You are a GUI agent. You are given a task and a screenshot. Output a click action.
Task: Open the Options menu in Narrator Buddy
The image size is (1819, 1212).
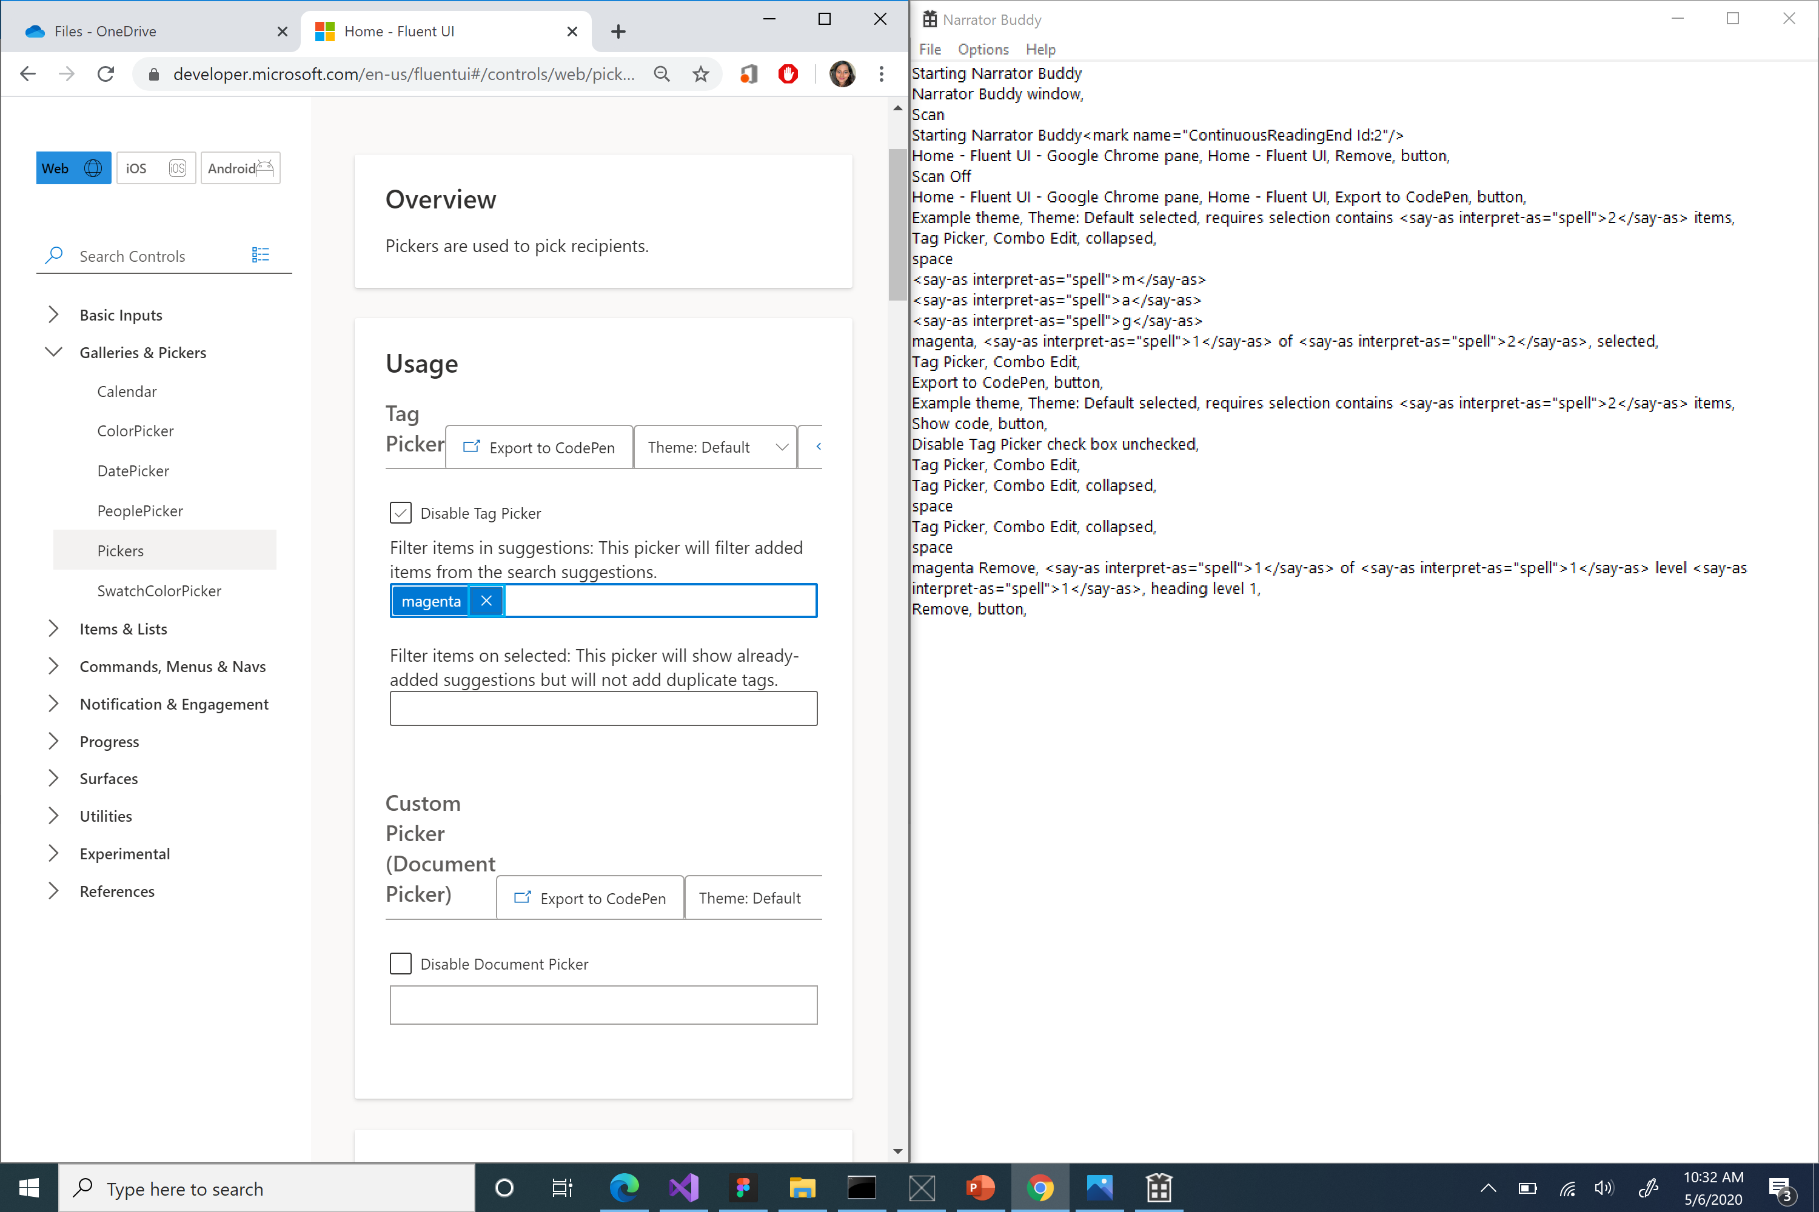coord(982,48)
